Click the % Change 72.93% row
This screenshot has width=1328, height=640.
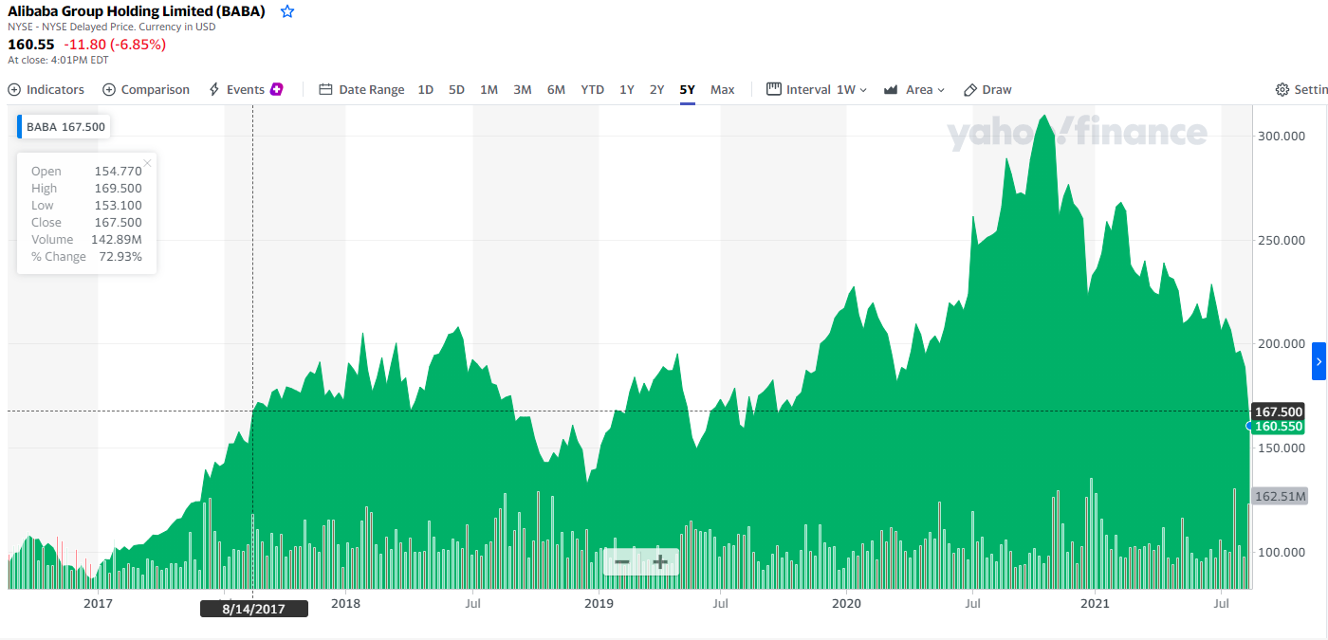coord(86,256)
